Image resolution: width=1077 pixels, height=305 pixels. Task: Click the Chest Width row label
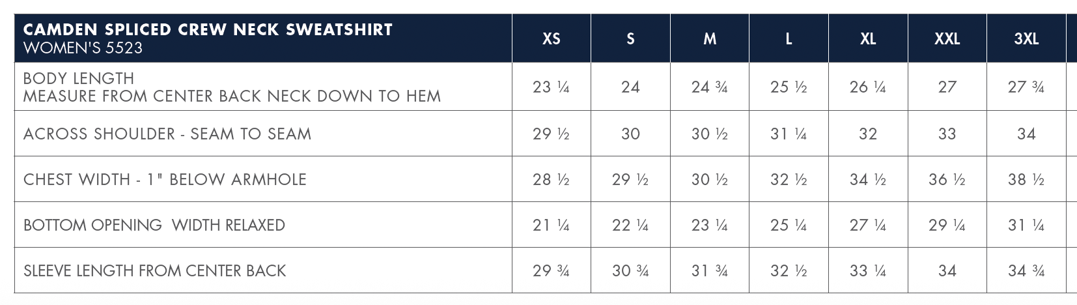(165, 179)
